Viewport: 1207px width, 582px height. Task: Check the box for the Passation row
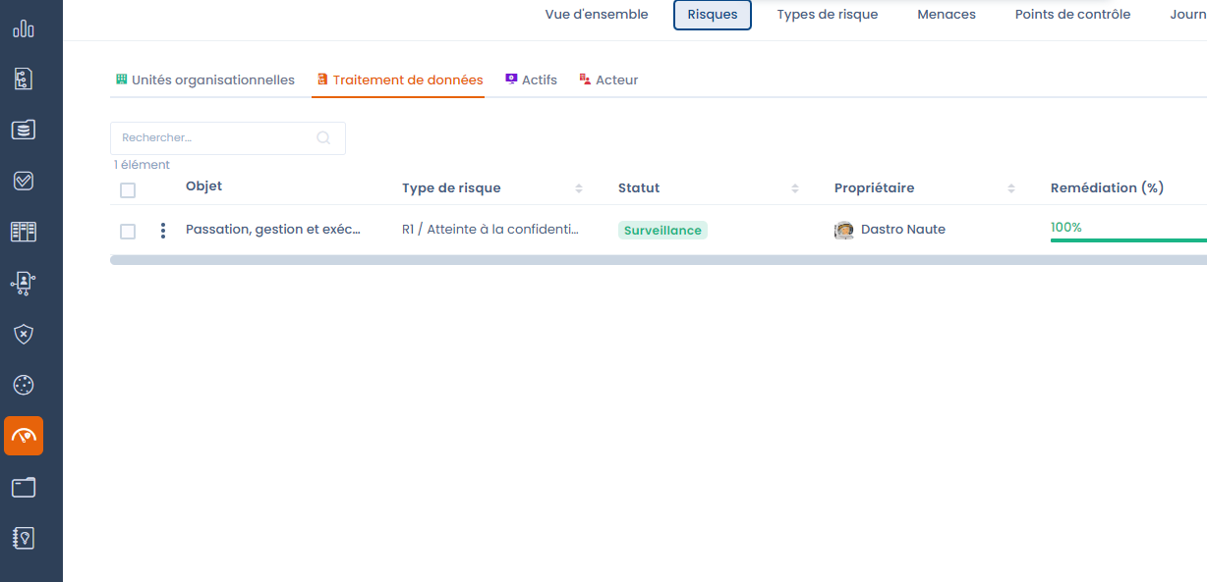point(128,232)
